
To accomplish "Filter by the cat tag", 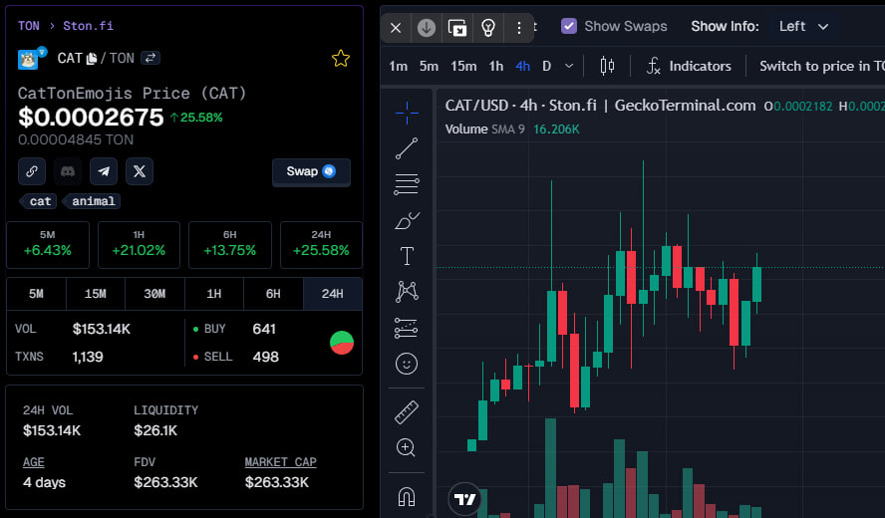I will tap(40, 201).
